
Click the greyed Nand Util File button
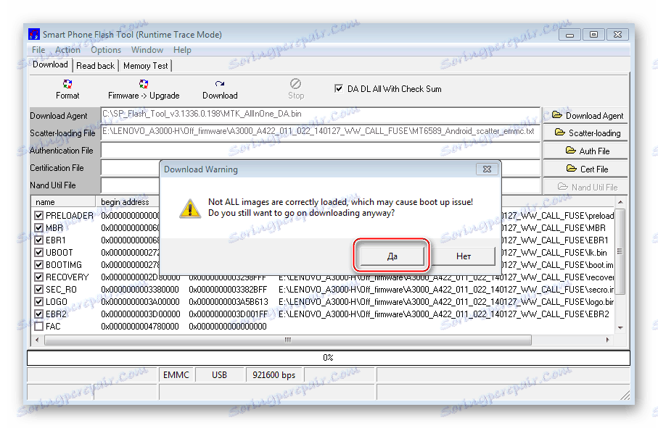(x=585, y=187)
